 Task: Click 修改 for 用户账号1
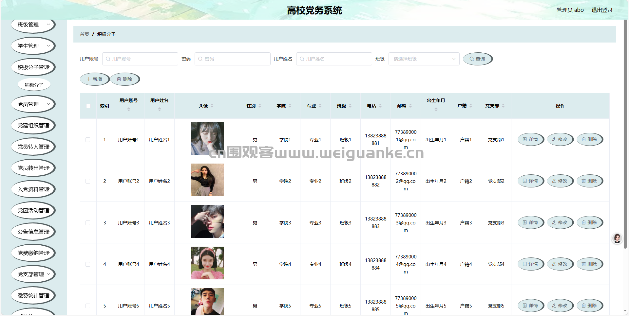(x=560, y=139)
